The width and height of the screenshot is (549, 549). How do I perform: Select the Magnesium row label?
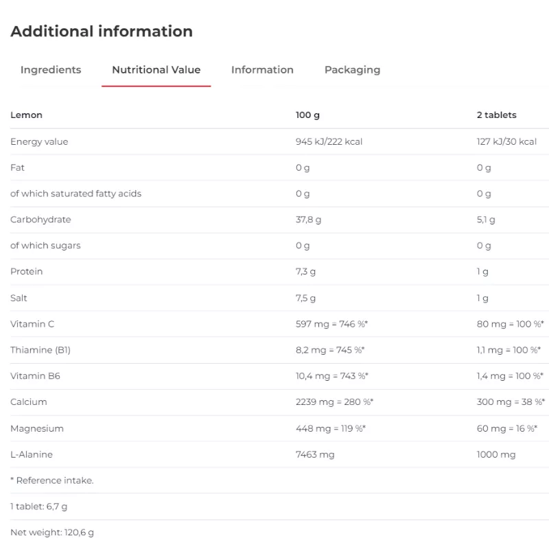[37, 428]
